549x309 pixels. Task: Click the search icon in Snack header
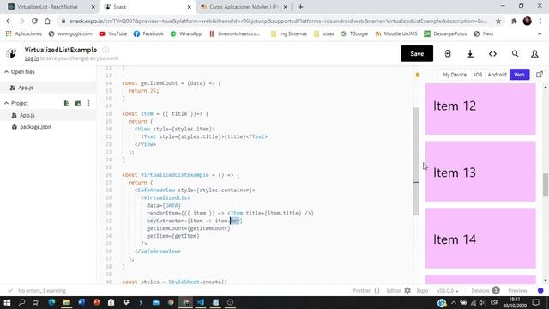(515, 53)
